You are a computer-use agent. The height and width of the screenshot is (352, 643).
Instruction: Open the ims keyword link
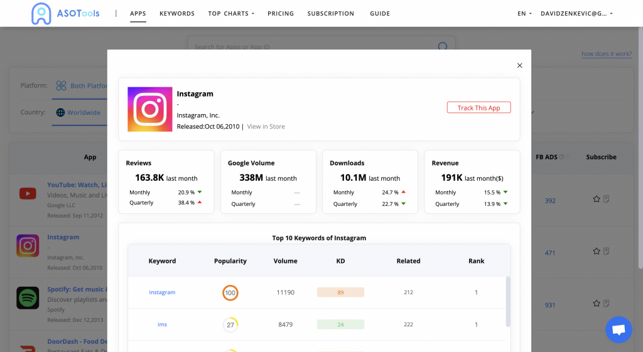tap(162, 324)
